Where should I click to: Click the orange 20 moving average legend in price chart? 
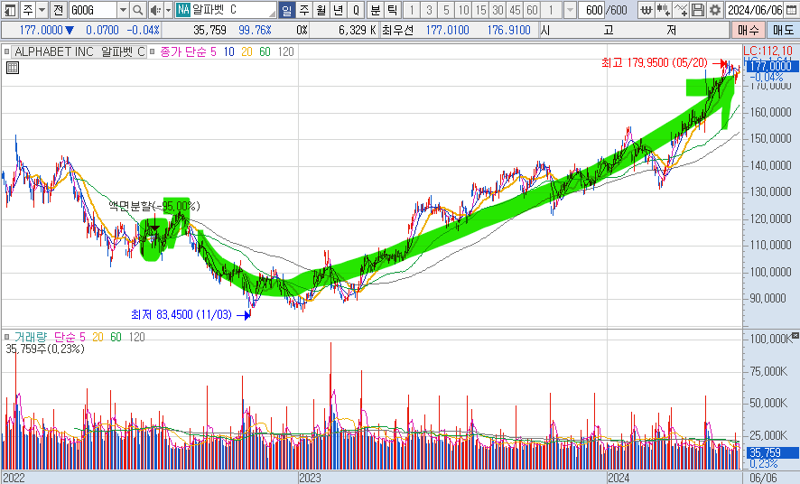247,51
